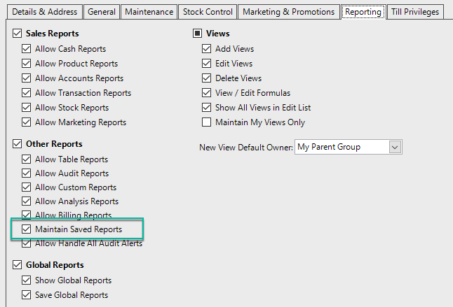Toggle Allow Handle All Audit Alerts
Image resolution: width=453 pixels, height=307 pixels.
pos(27,243)
